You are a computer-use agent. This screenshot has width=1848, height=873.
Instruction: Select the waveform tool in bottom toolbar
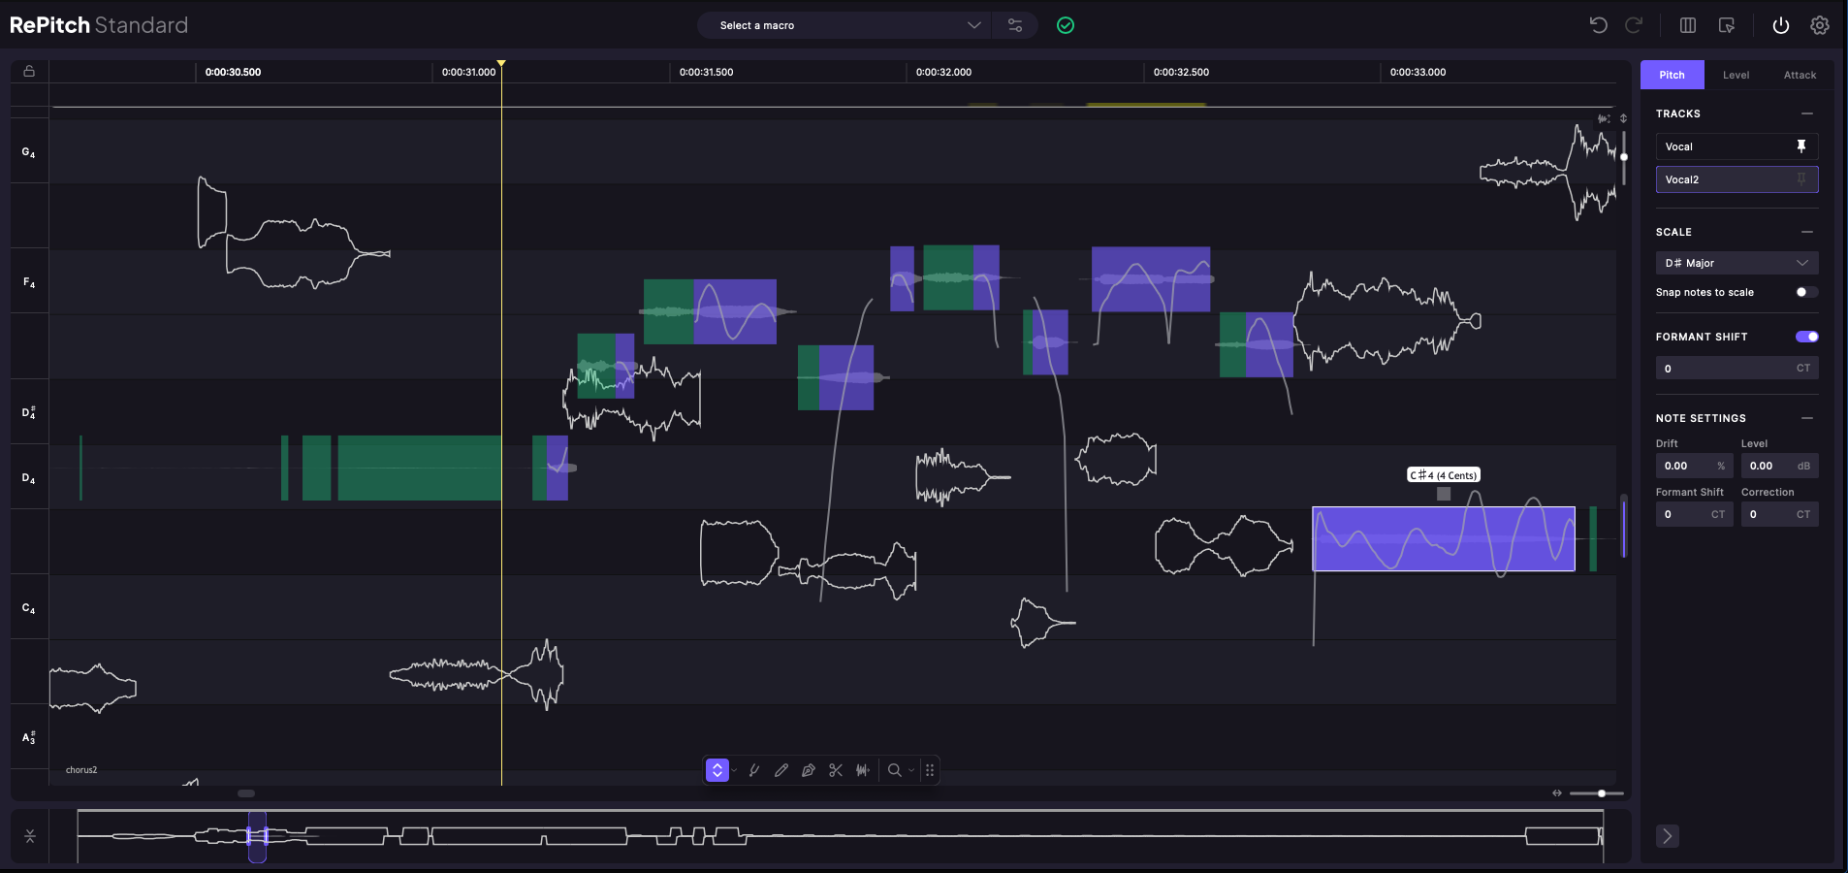click(863, 770)
